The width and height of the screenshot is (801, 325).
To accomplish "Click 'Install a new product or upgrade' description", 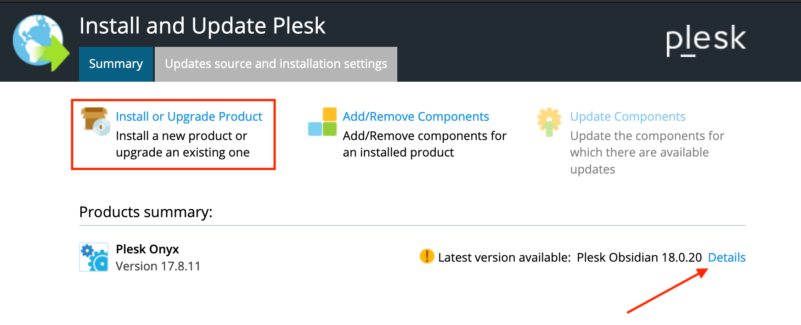I will pyautogui.click(x=183, y=144).
